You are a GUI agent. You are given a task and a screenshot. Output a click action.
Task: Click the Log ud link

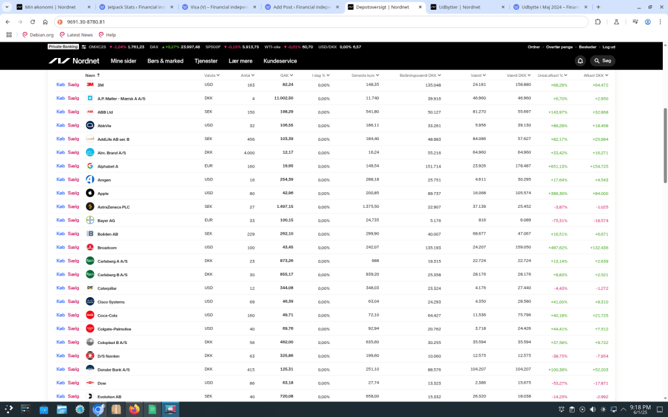point(609,47)
